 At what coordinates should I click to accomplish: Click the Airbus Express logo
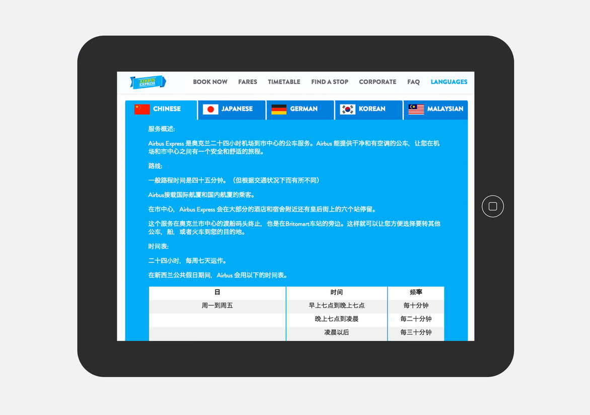148,82
